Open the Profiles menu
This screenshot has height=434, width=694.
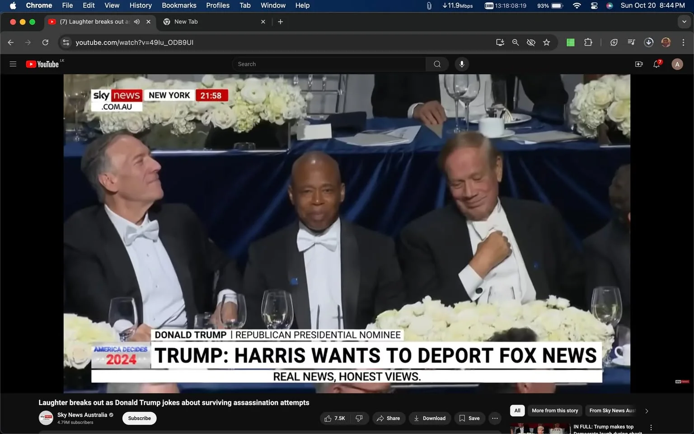click(x=218, y=5)
